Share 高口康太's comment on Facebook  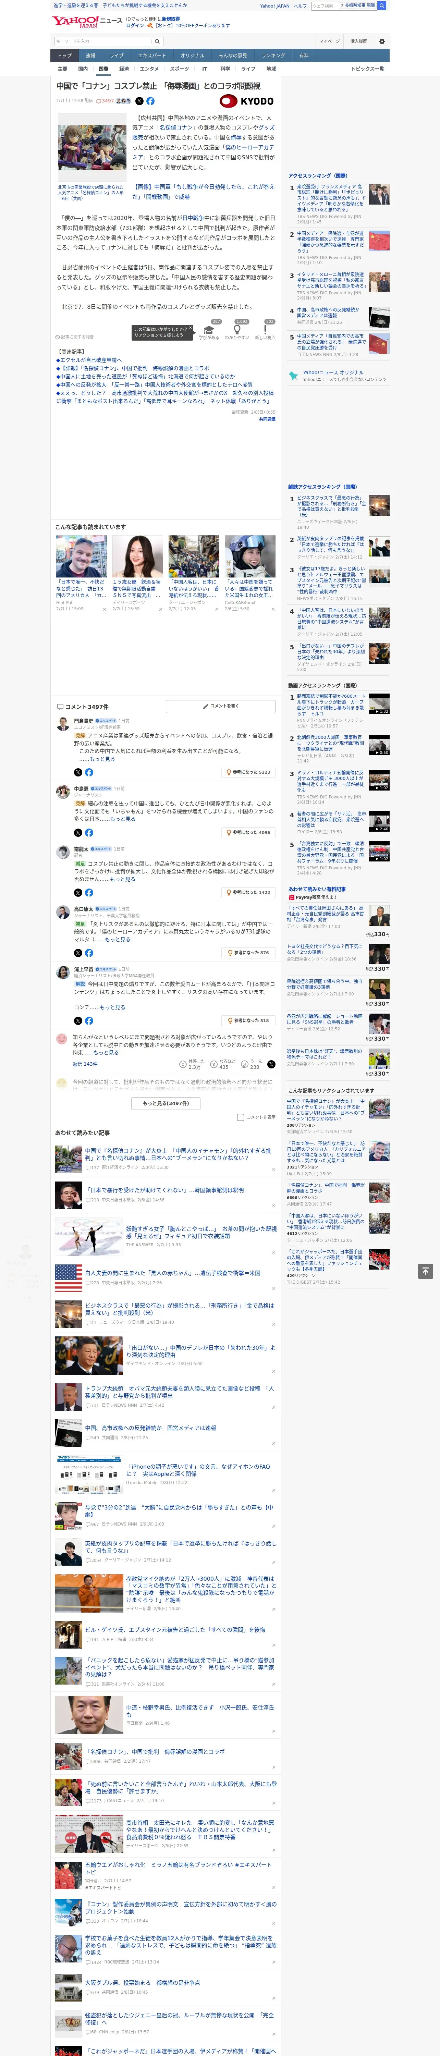point(89,953)
